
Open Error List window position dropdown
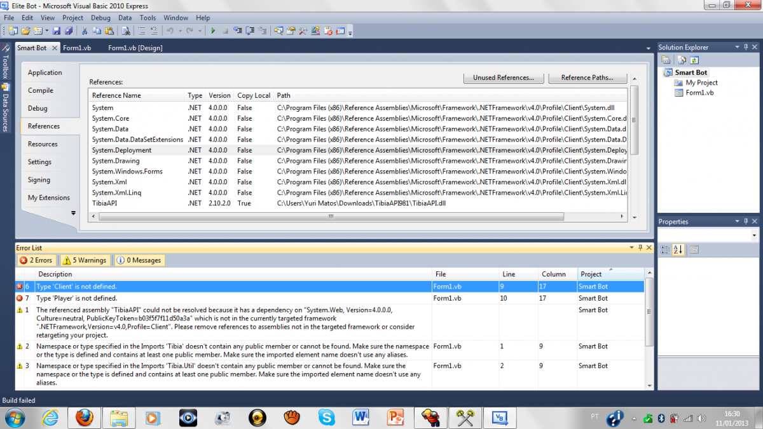tap(631, 248)
